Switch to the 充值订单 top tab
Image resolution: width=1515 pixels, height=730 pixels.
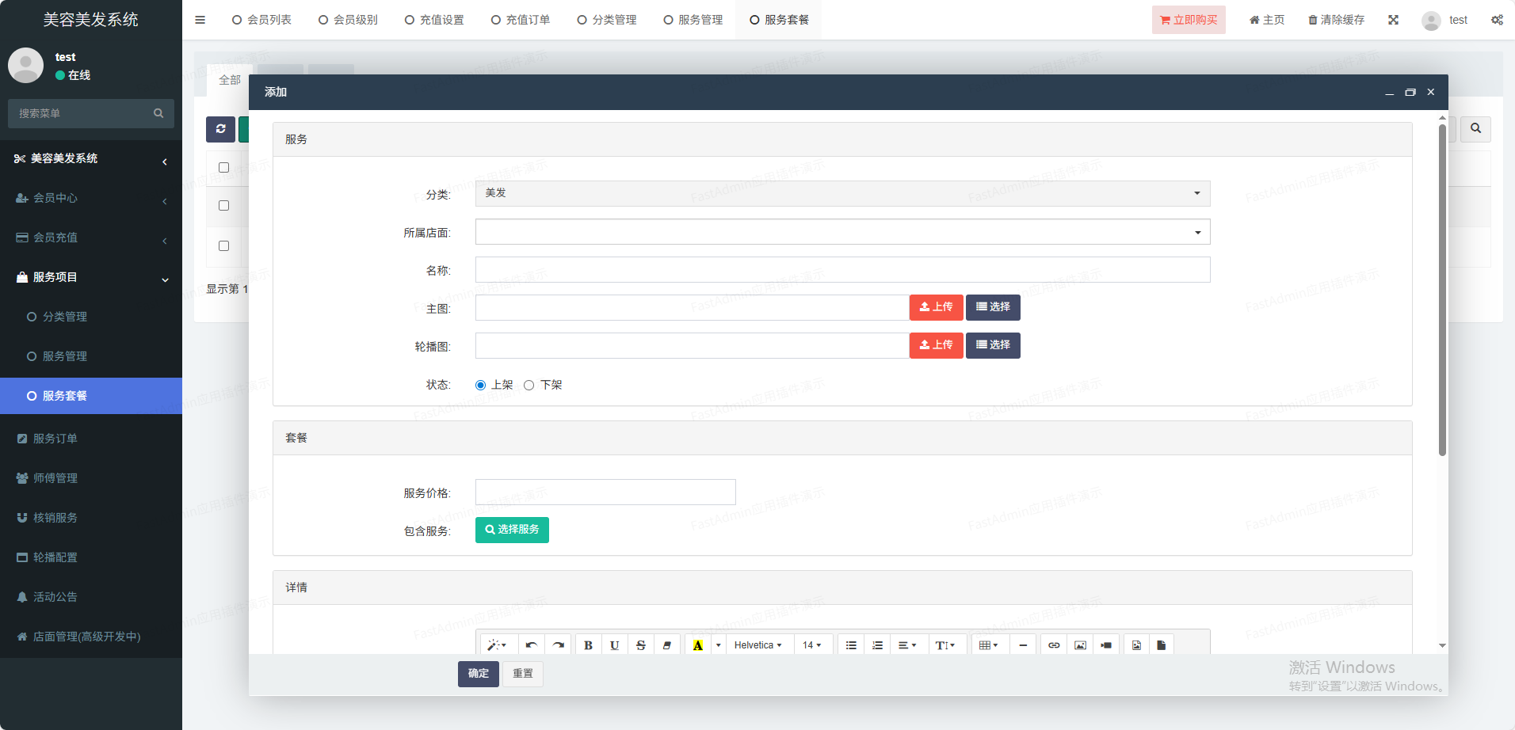(x=520, y=20)
